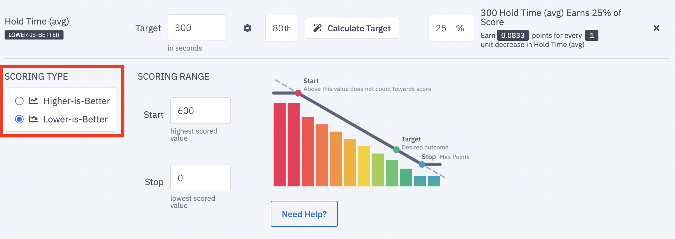
Task: Click the Calculate Target button
Action: tap(352, 28)
